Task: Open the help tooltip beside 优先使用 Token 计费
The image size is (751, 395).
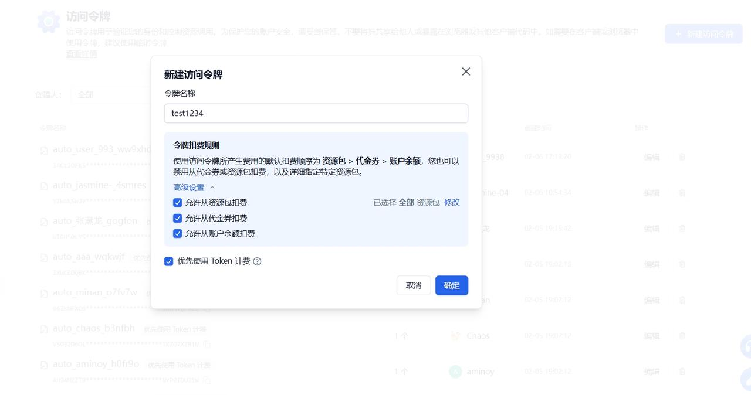Action: click(x=257, y=261)
